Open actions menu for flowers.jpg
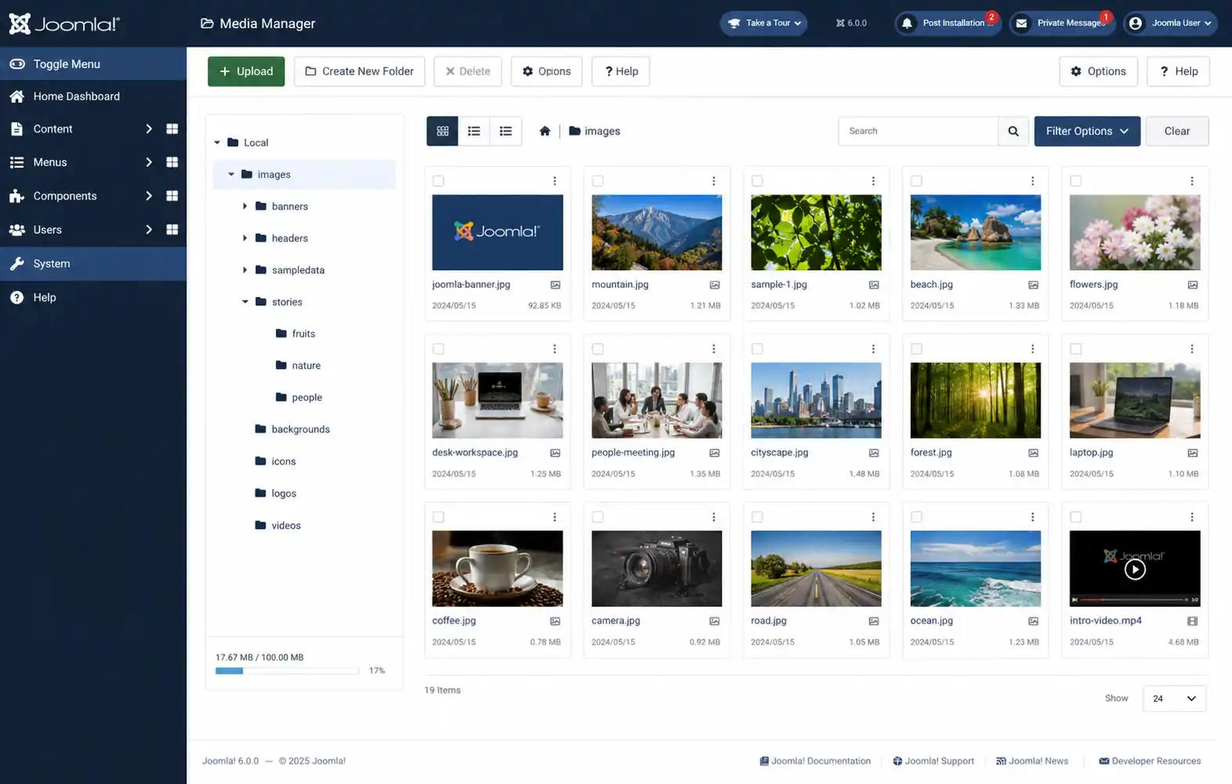The image size is (1232, 784). coord(1192,181)
